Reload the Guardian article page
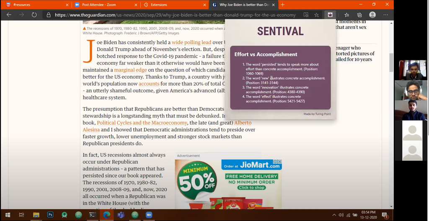 (34, 15)
